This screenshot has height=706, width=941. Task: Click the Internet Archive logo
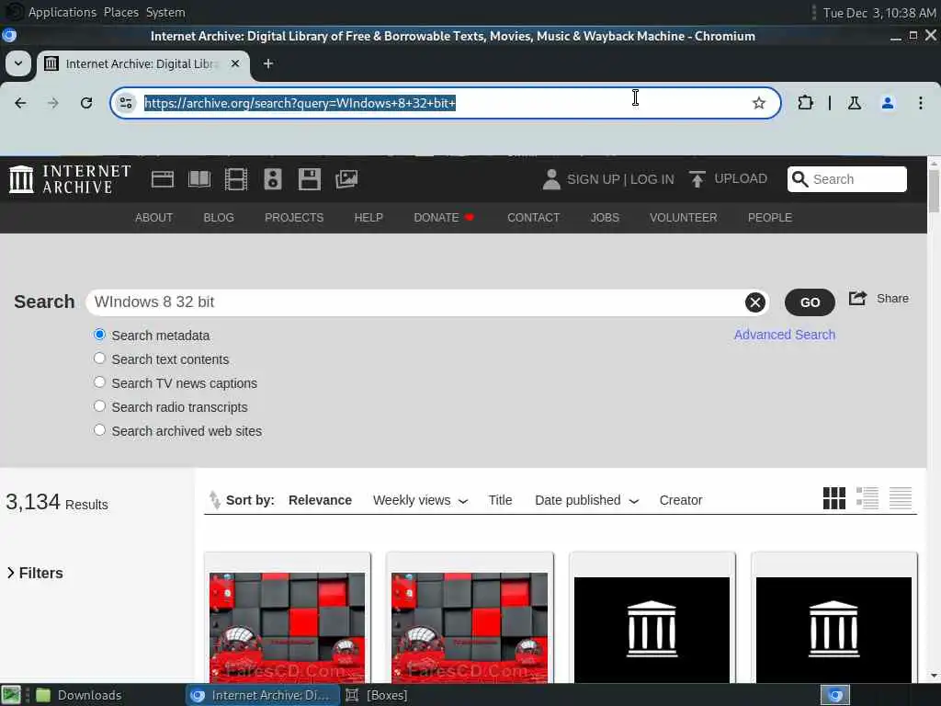70,179
